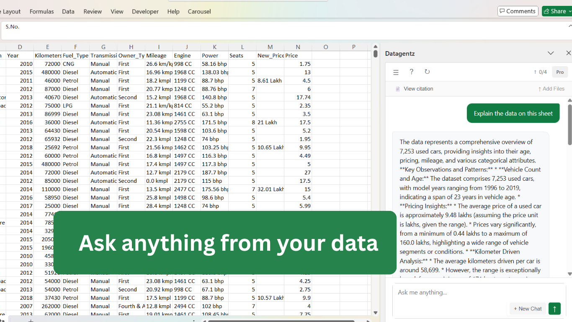The image size is (572, 322).
Task: Collapse the Datagentz pane with the chevron
Action: [x=551, y=53]
